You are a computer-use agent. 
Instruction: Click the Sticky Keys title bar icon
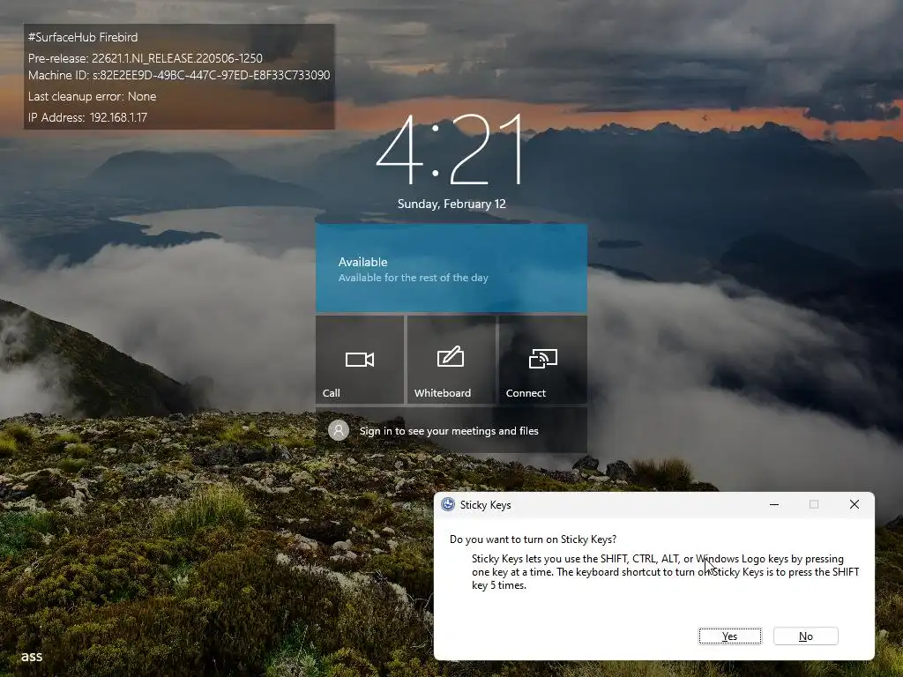[448, 505]
